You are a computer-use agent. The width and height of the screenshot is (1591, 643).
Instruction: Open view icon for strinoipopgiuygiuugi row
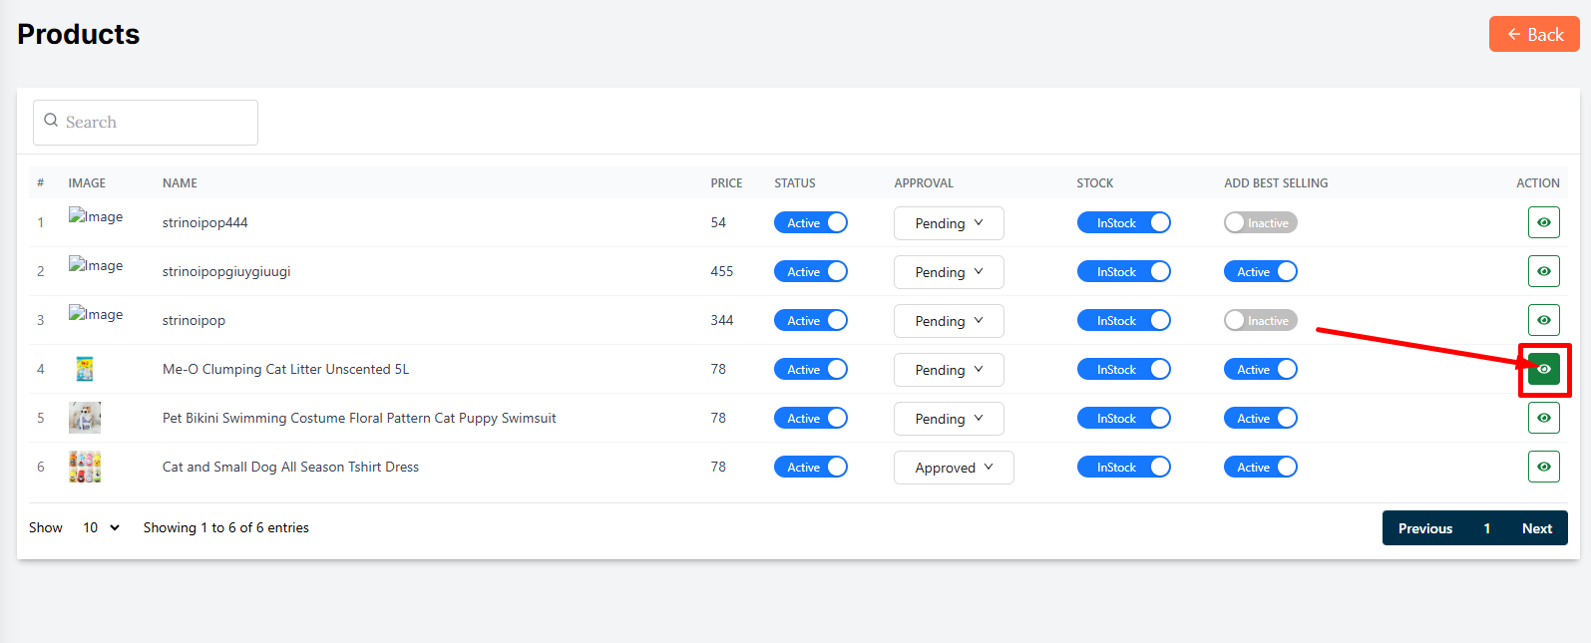pyautogui.click(x=1543, y=271)
